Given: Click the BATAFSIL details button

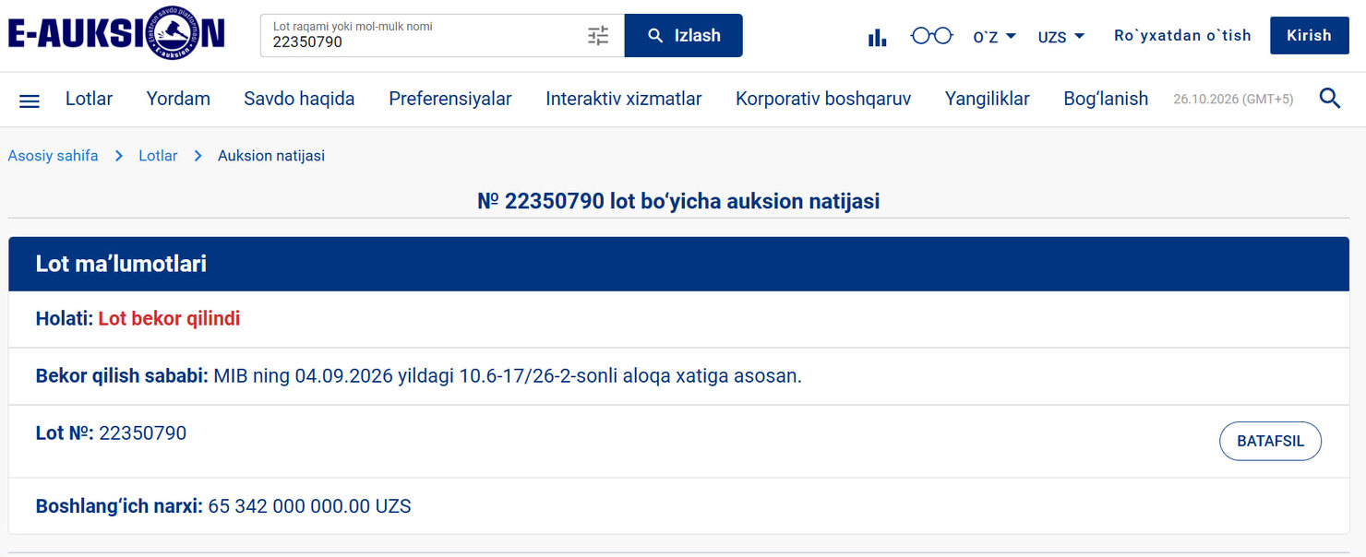Looking at the screenshot, I should 1270,441.
